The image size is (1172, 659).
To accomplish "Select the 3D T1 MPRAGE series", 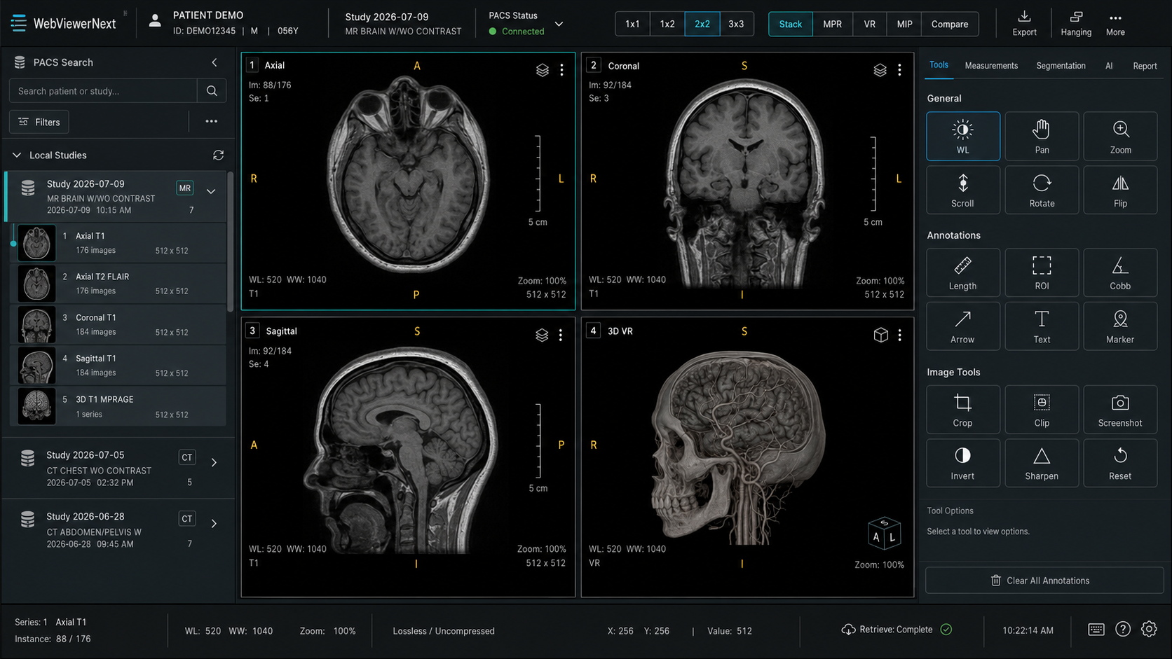I will 119,406.
